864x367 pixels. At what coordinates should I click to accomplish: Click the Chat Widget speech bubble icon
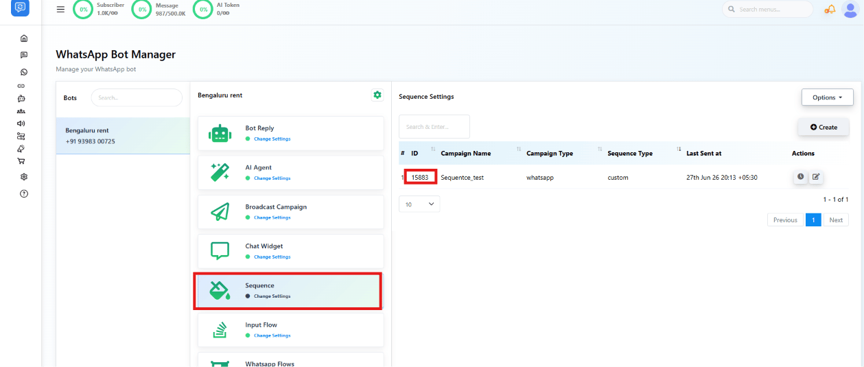click(220, 252)
